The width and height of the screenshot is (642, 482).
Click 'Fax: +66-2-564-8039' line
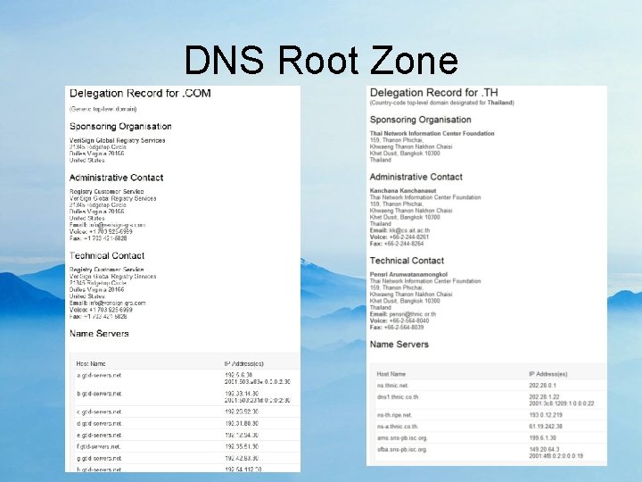point(397,327)
